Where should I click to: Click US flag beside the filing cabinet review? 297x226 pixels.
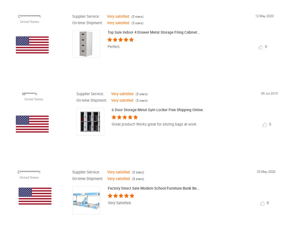coord(32,45)
